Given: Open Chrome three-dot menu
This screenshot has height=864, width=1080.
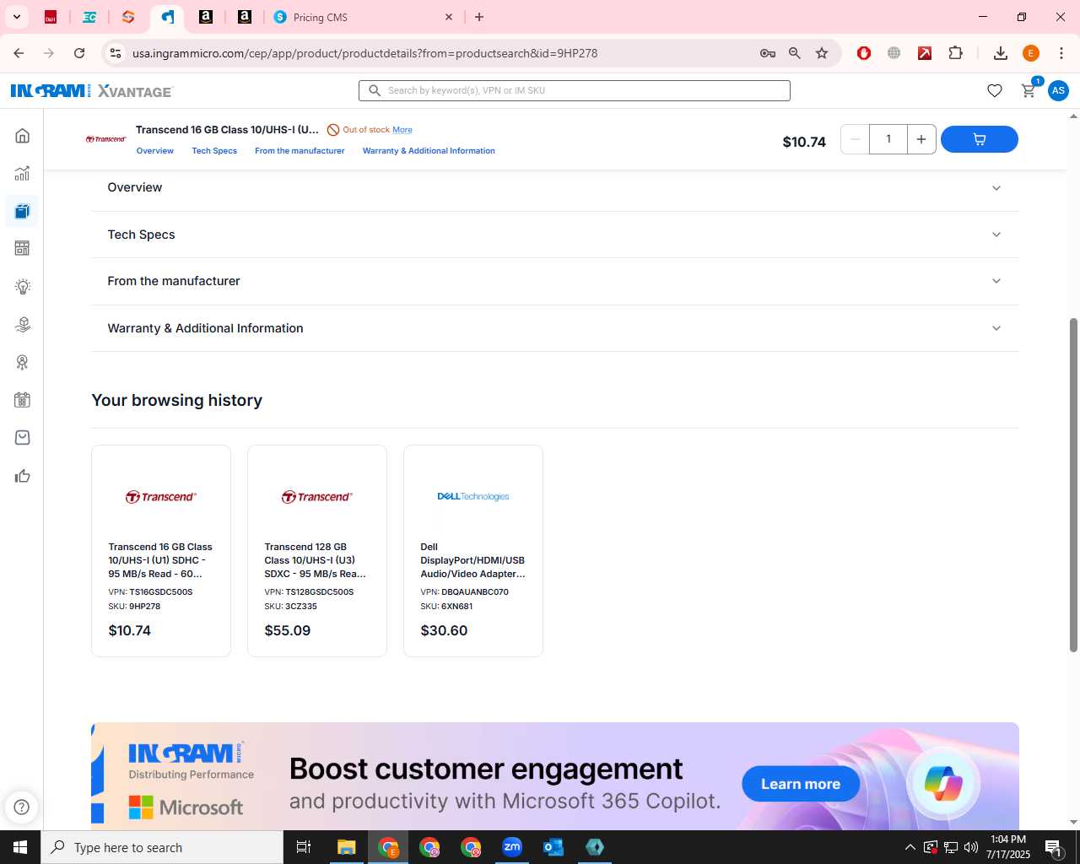Looking at the screenshot, I should (x=1061, y=53).
